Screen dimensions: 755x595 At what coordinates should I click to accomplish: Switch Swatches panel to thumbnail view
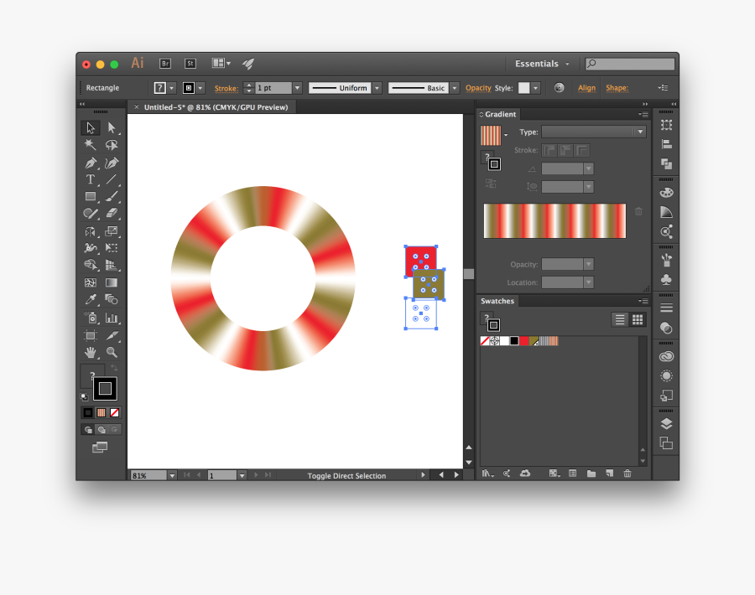636,319
